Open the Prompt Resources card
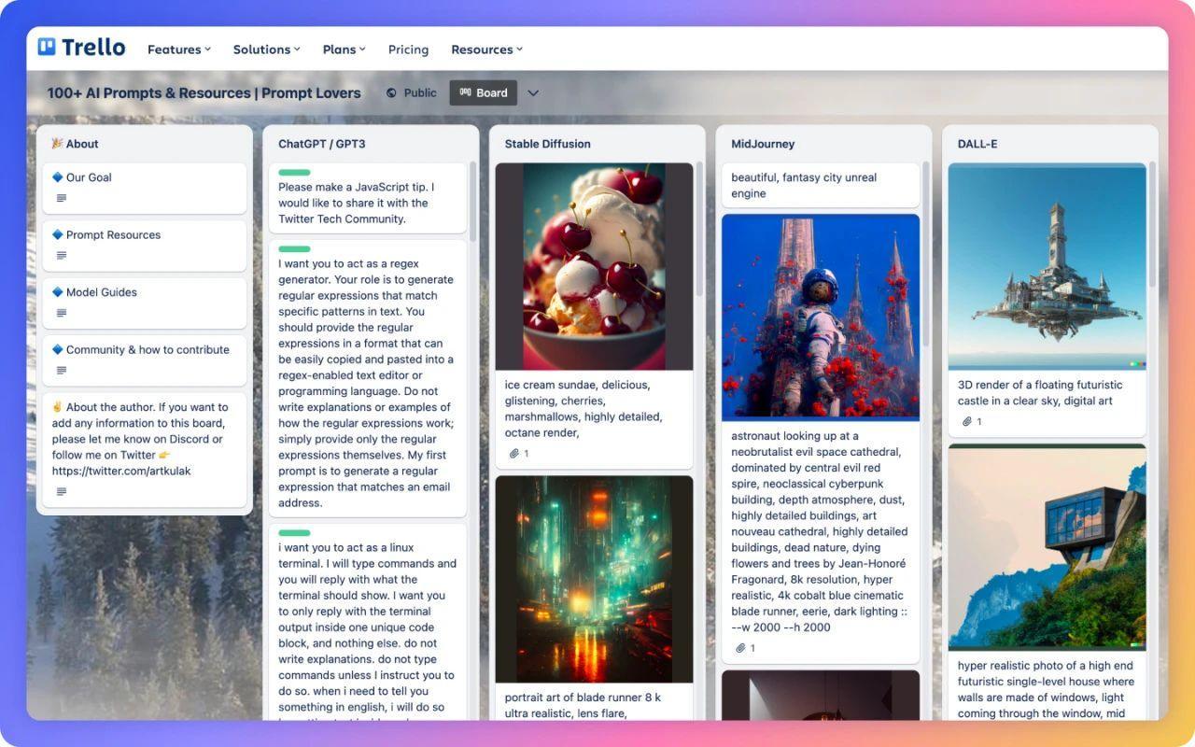1195x747 pixels. click(x=145, y=246)
